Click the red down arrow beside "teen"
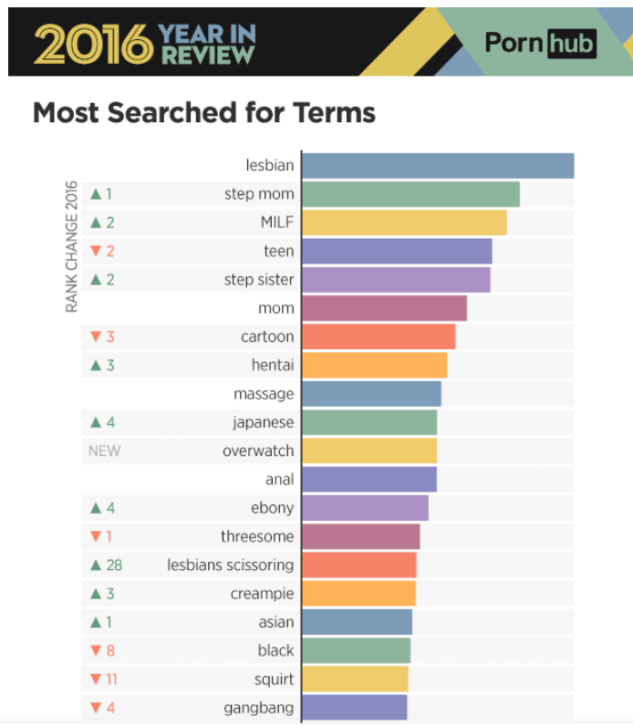Image resolution: width=633 pixels, height=726 pixels. (x=95, y=252)
